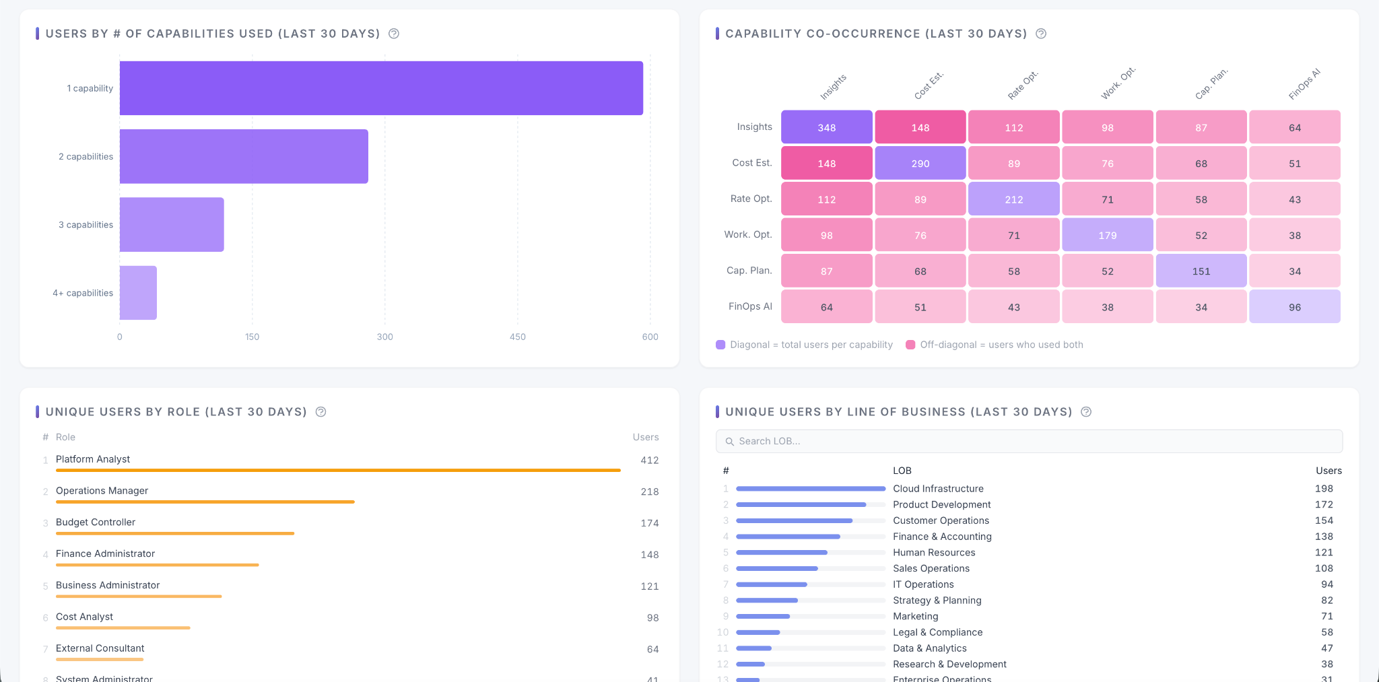Click the search magnifier icon in LOB field

click(729, 442)
